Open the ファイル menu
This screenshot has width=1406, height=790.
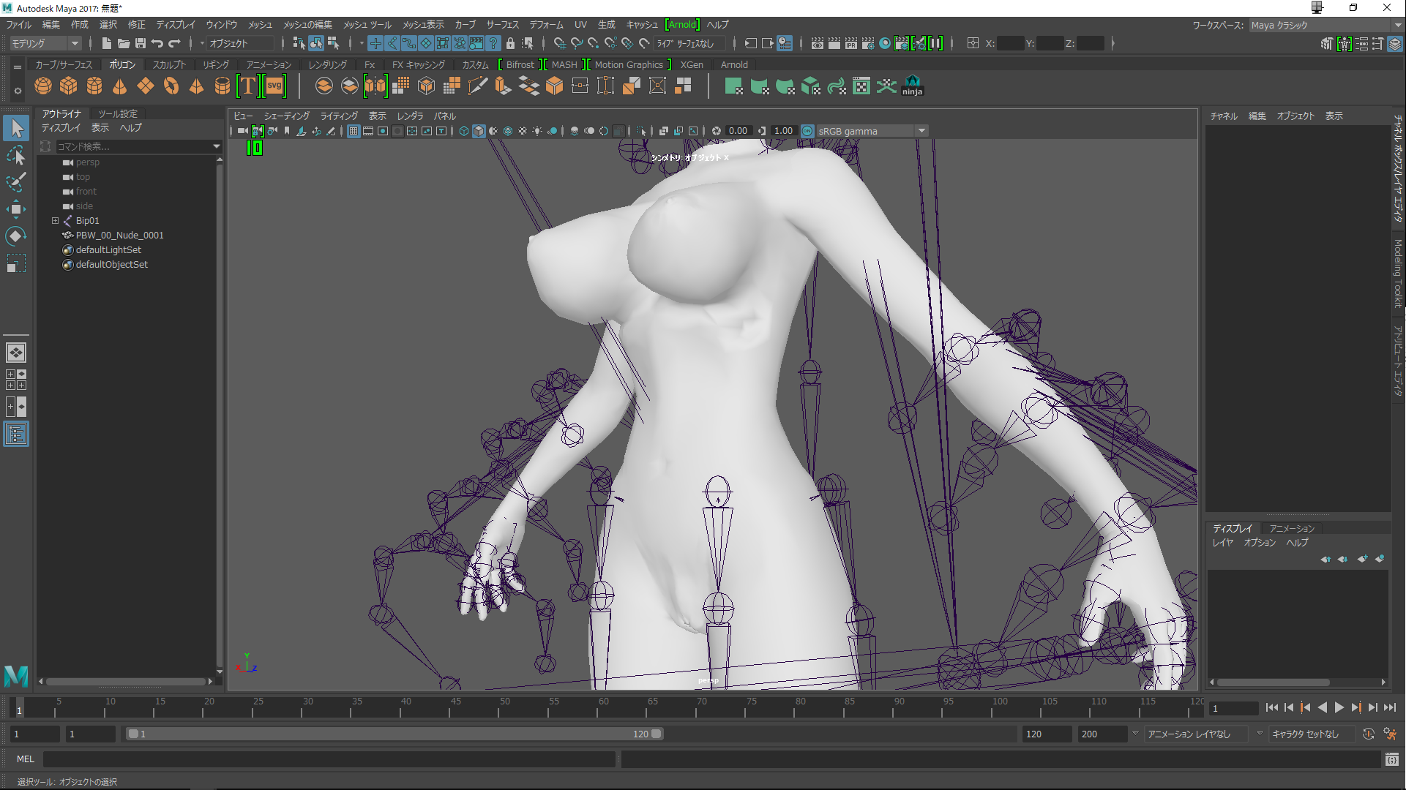pyautogui.click(x=19, y=24)
